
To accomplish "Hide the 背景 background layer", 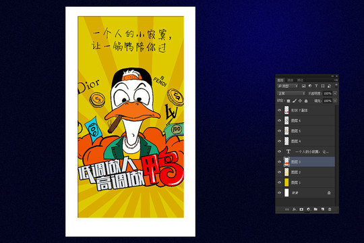I will [279, 193].
